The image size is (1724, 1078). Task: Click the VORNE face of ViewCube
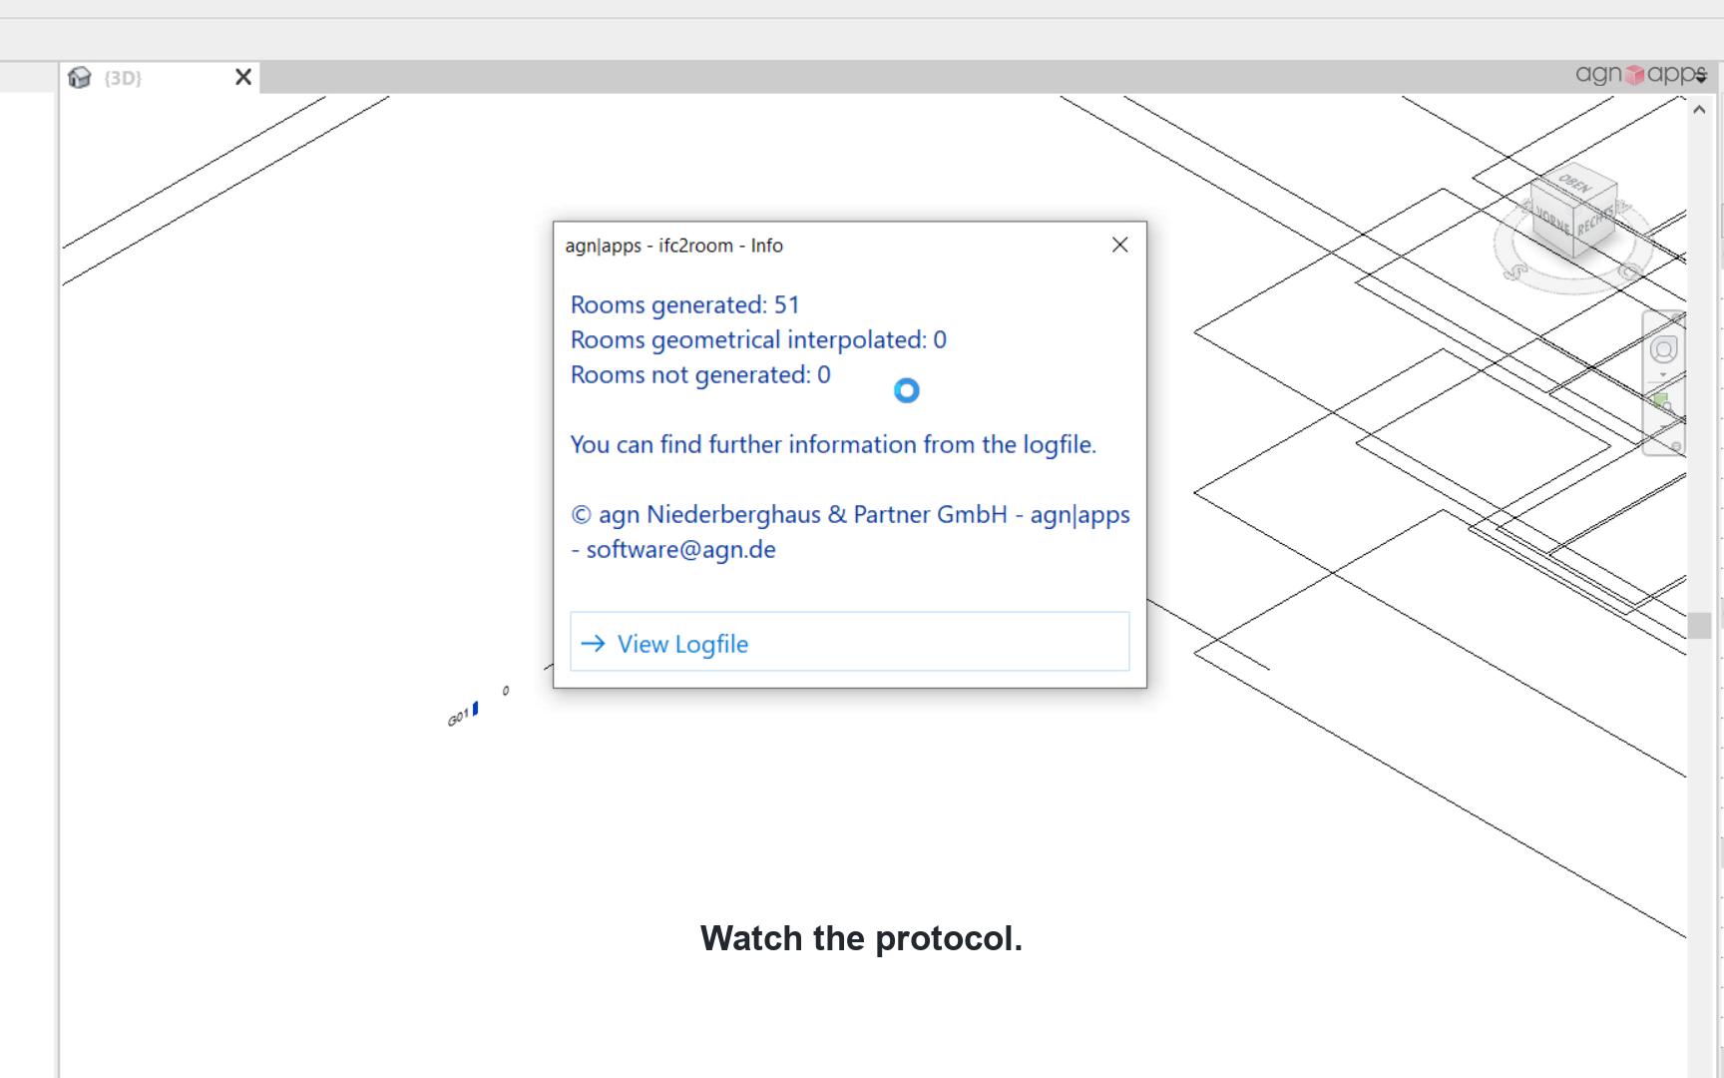1551,221
